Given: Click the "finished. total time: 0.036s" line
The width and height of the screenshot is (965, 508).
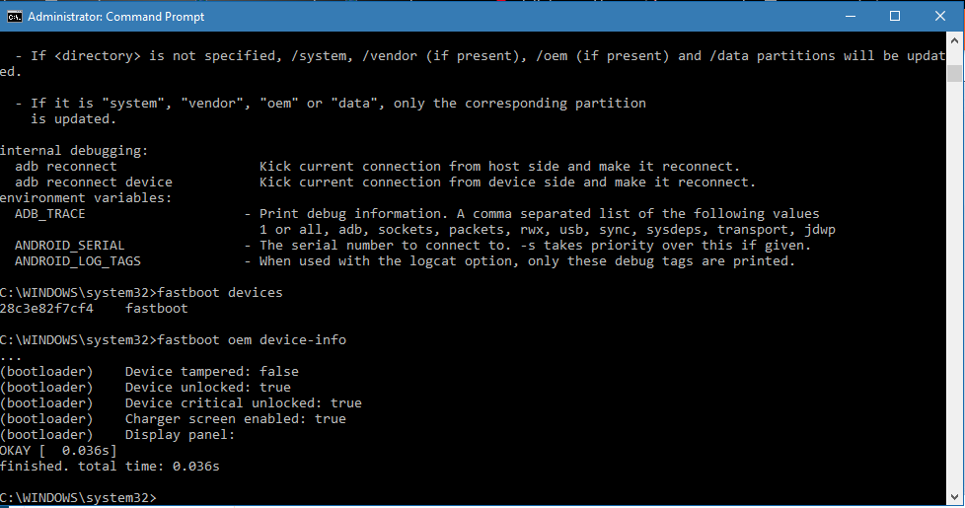Looking at the screenshot, I should pyautogui.click(x=109, y=467).
